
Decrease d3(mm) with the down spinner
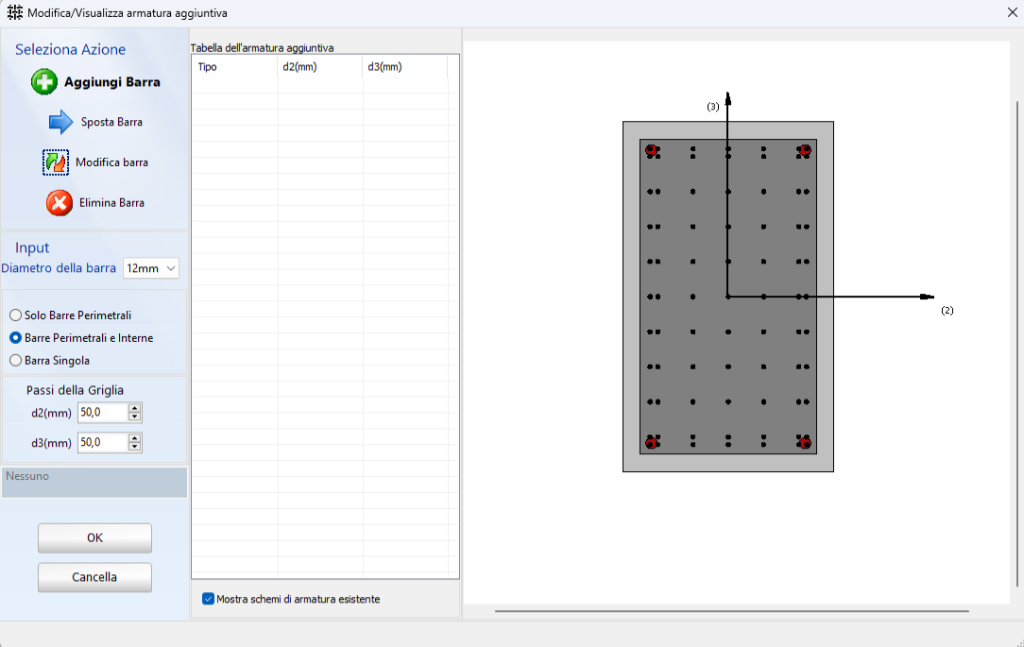[x=134, y=447]
